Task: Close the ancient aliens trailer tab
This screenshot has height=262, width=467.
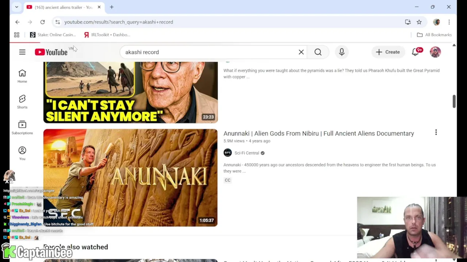Action: click(99, 7)
